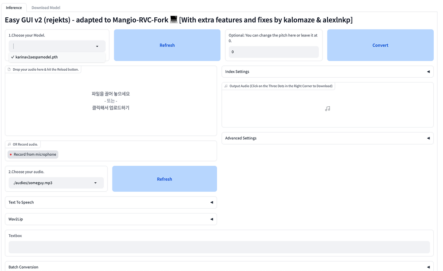443x271 pixels.
Task: Click Refresh next to the audio chooser
Action: click(164, 179)
